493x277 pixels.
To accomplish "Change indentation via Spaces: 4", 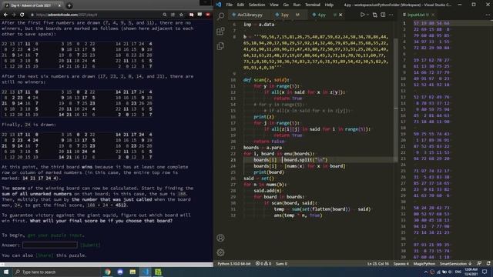I will [x=401, y=263].
